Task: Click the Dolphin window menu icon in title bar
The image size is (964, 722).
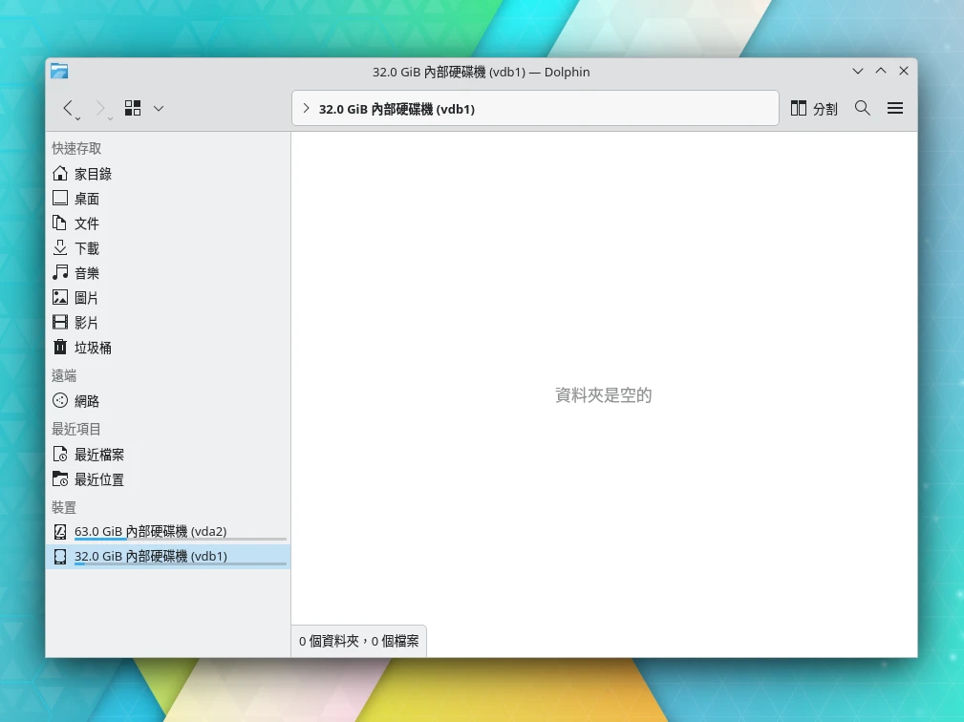Action: pyautogui.click(x=59, y=71)
